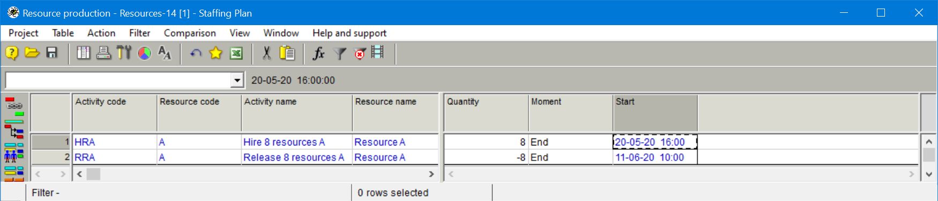Click the yellow star favorites icon
938x201 pixels.
215,53
